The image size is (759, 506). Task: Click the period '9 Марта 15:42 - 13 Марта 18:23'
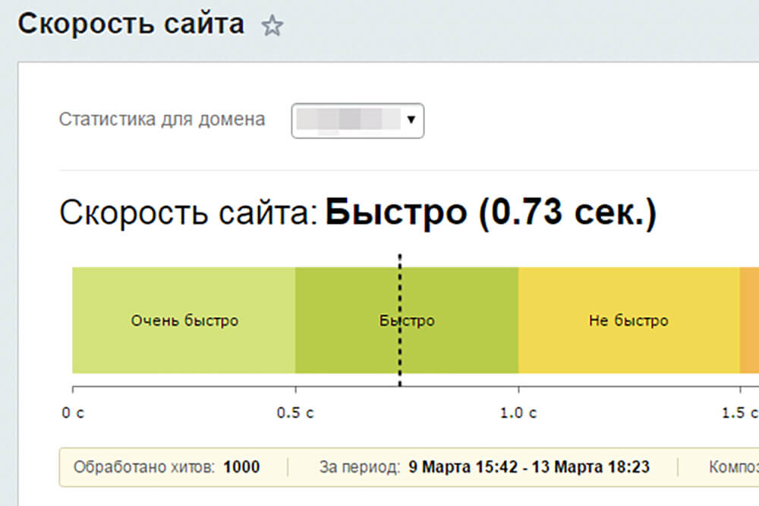click(x=529, y=467)
